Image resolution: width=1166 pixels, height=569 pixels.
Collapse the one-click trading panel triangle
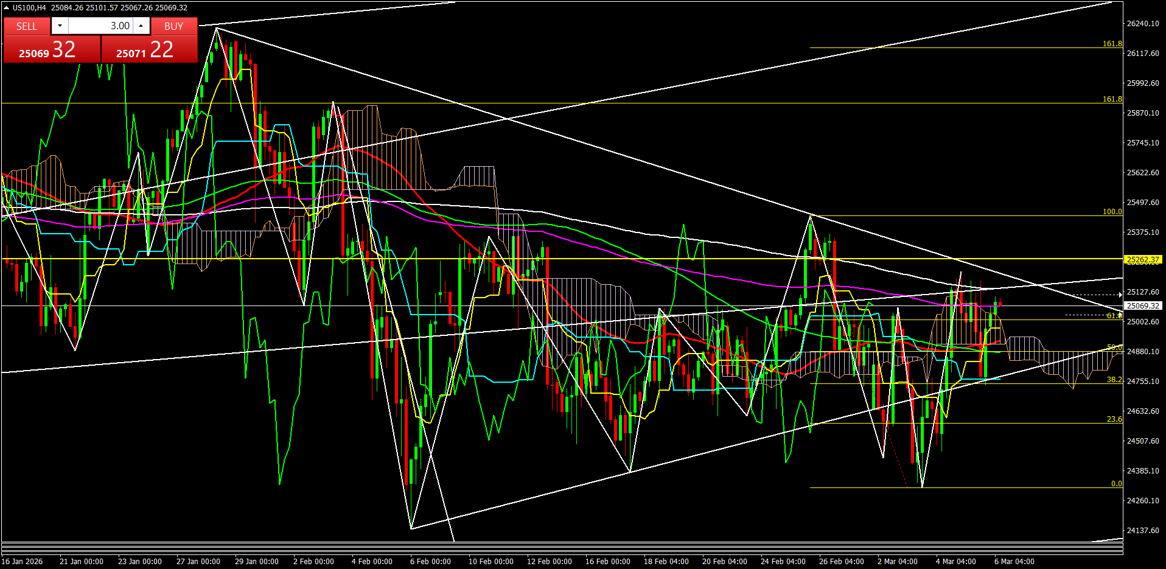click(7, 8)
